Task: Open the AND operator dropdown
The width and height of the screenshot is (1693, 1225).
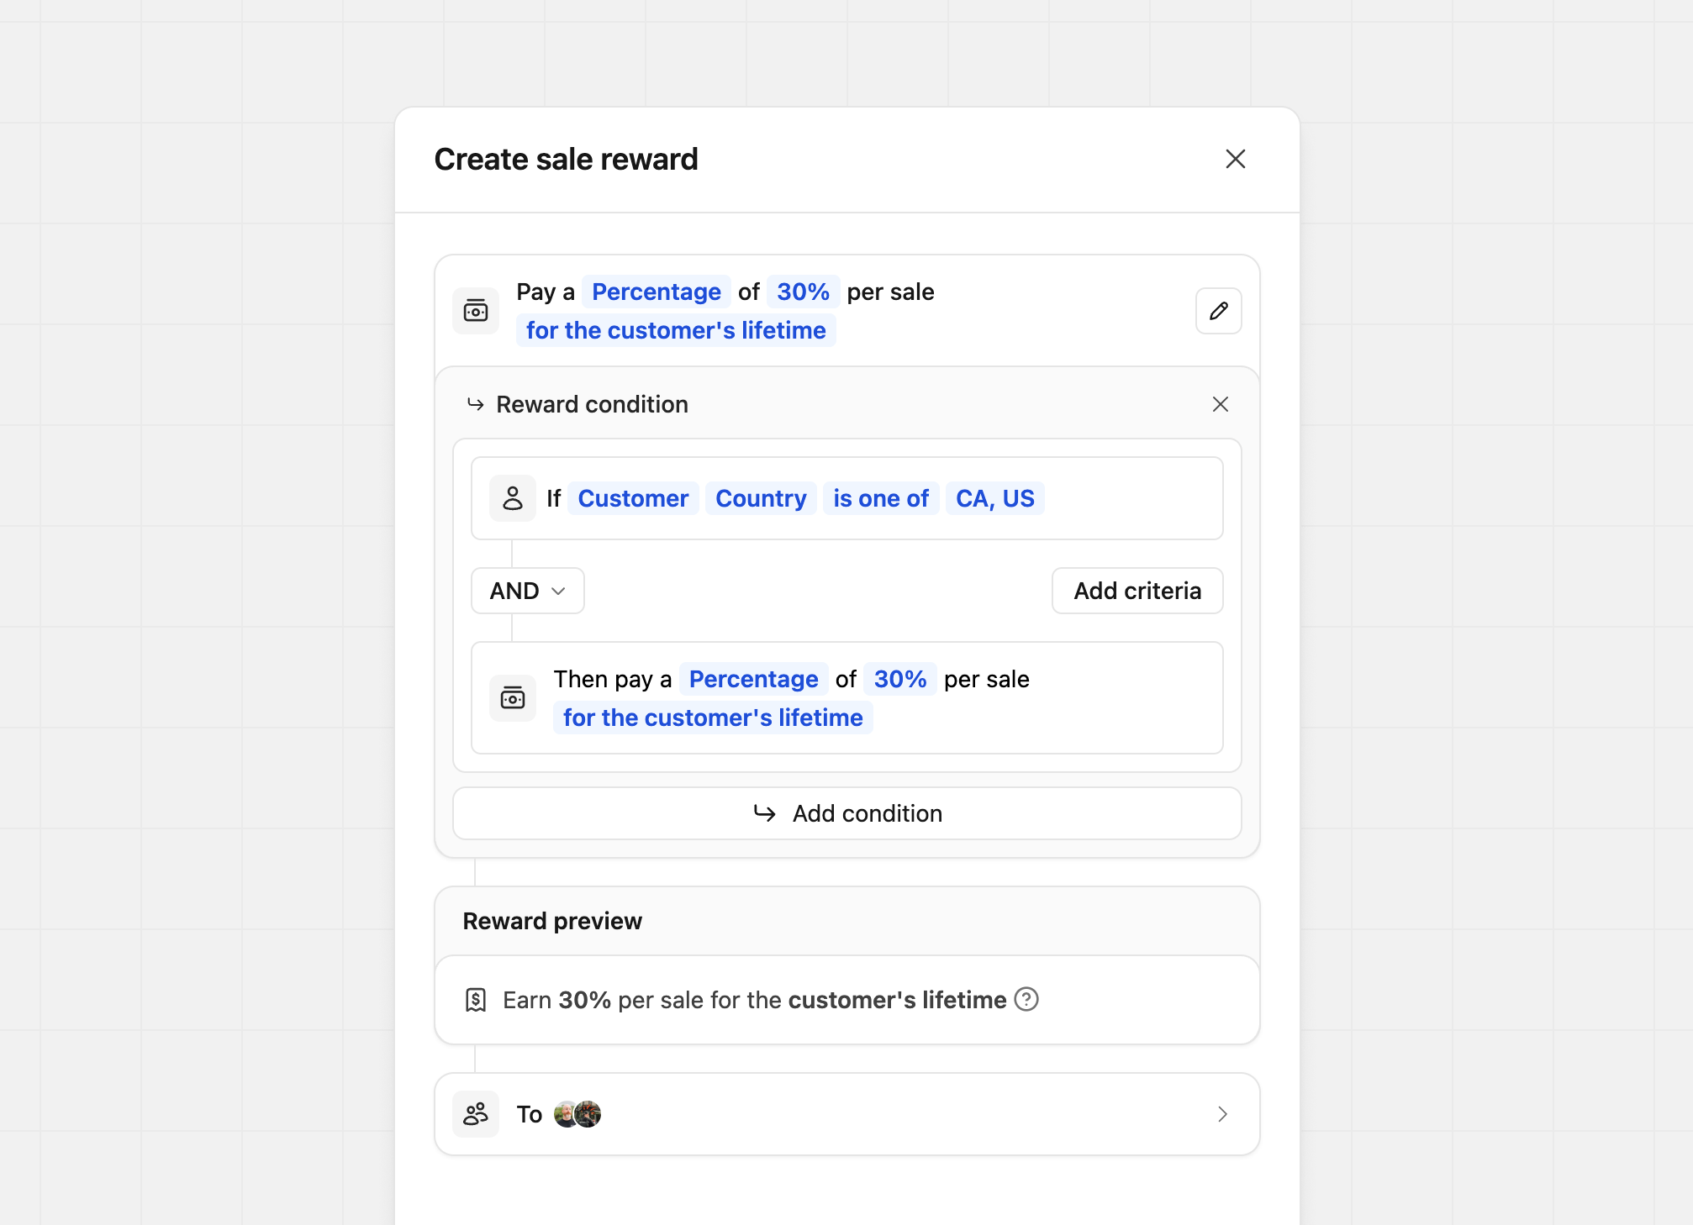Action: pyautogui.click(x=527, y=591)
